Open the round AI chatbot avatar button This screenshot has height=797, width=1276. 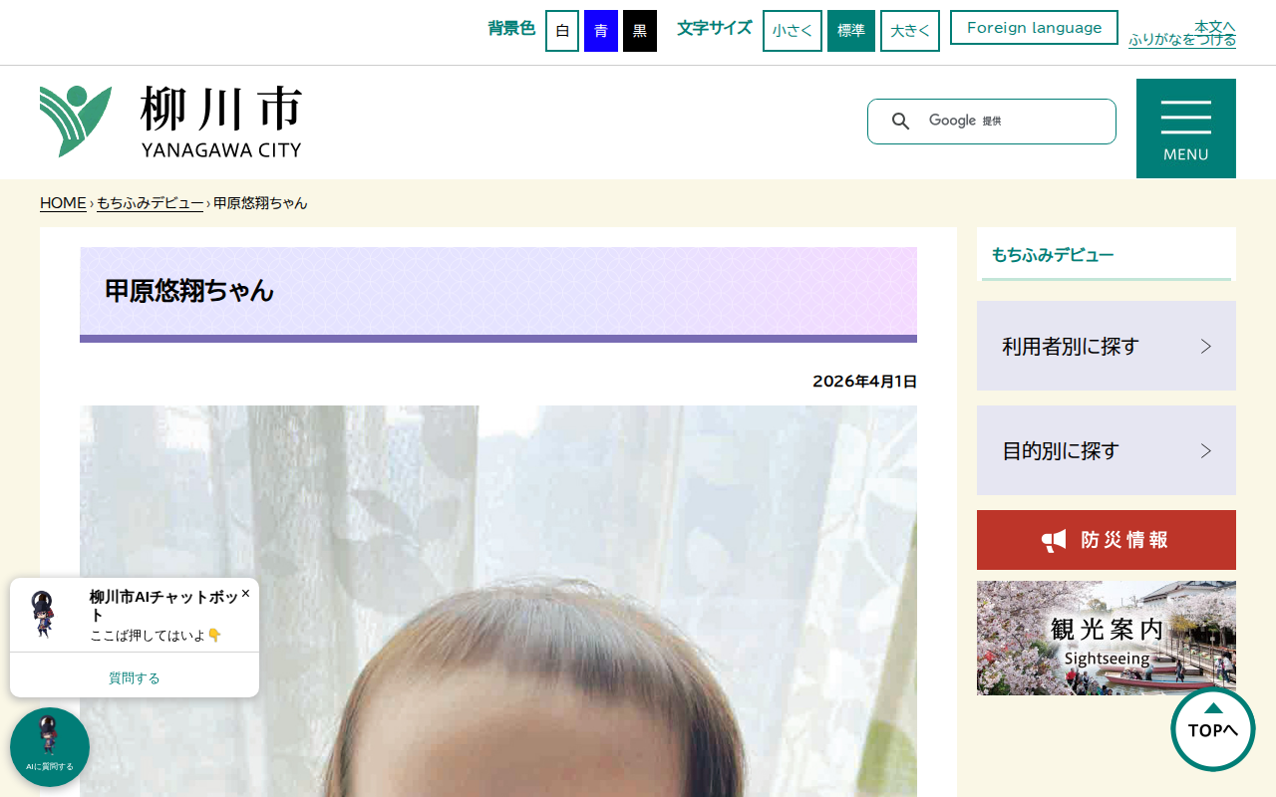pos(50,747)
